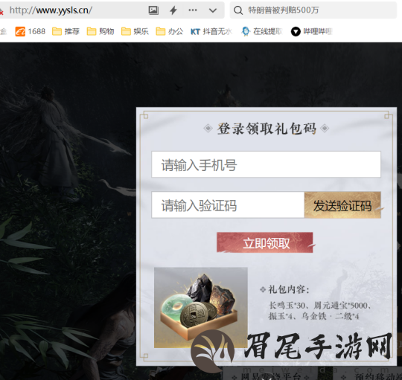The image size is (402, 380).
Task: Open the three-dots more options menu
Action: 193,10
